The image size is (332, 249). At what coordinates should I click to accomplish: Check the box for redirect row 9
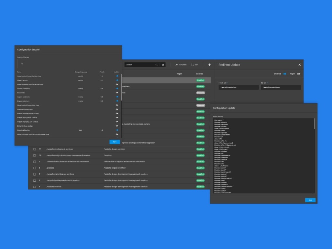(34, 162)
